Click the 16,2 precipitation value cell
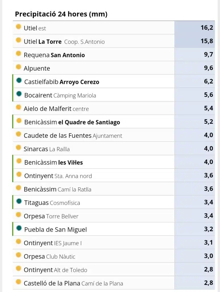Viewport: 220px width, 292px height. [195, 28]
